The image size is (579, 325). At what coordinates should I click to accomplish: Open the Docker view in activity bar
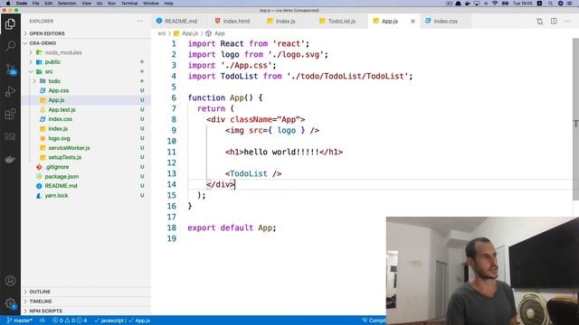click(x=10, y=159)
